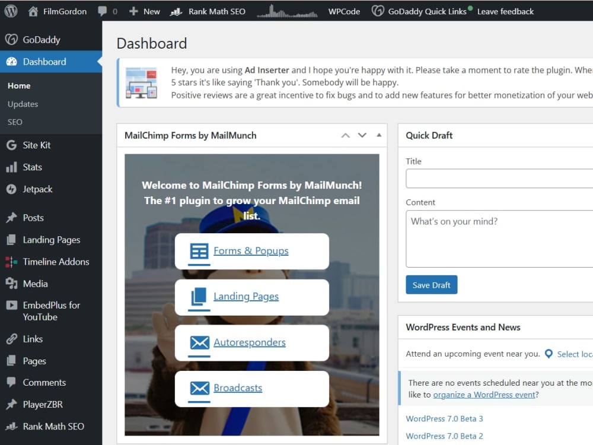
Task: Open the WordPress 7.0 Beta 3 news link
Action: pyautogui.click(x=444, y=419)
